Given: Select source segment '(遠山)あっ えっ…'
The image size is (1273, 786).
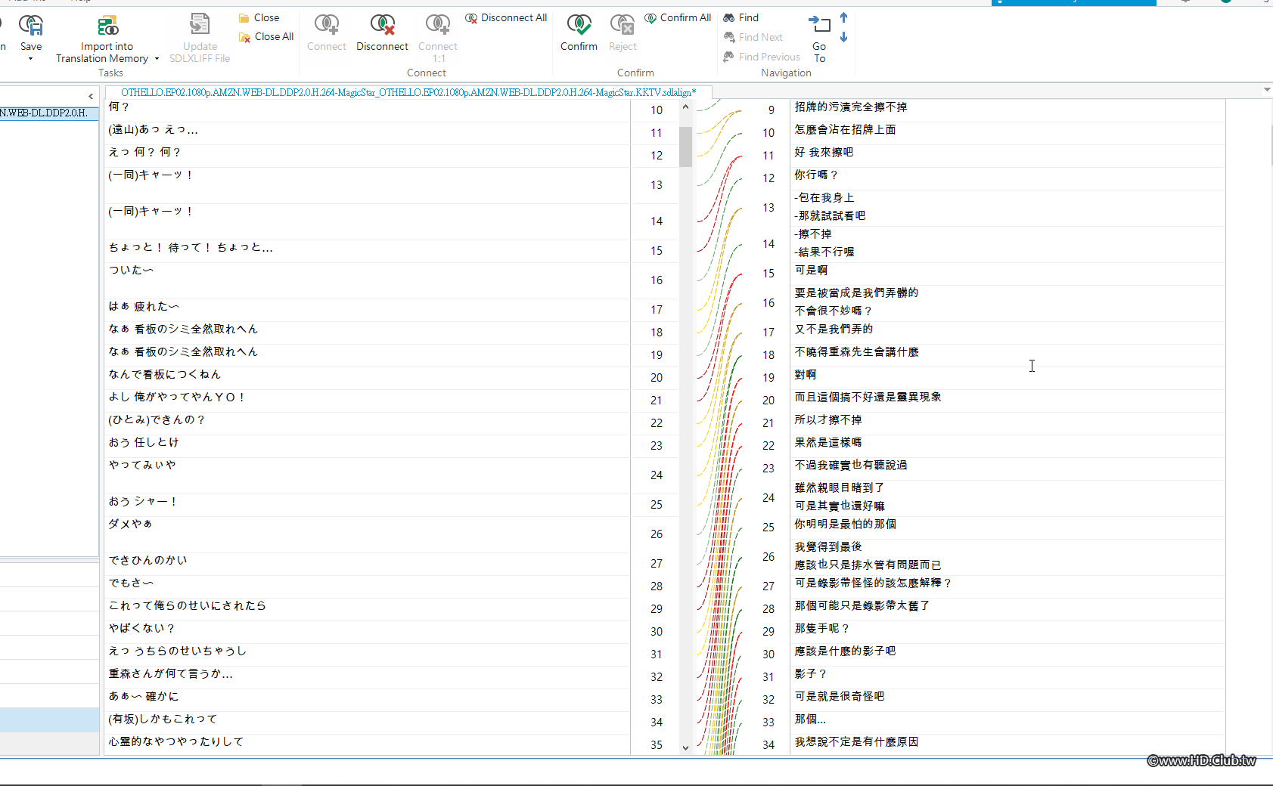Looking at the screenshot, I should [368, 133].
